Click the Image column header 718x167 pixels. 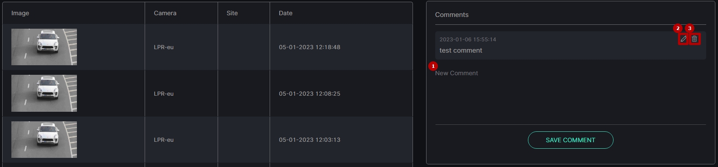pos(20,13)
